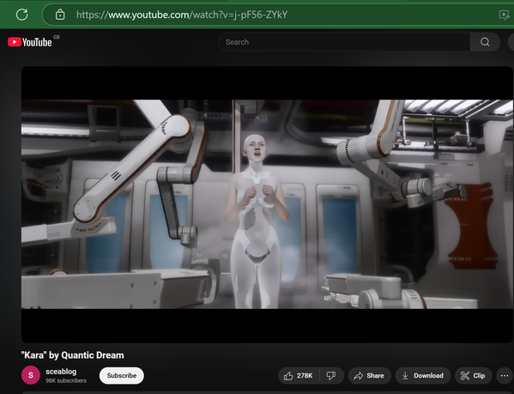Click the 98K subscribers text

point(66,380)
